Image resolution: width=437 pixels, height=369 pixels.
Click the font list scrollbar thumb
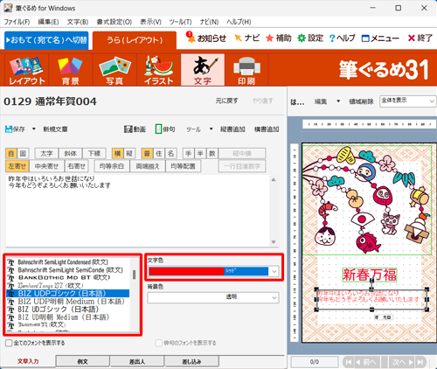coord(134,275)
